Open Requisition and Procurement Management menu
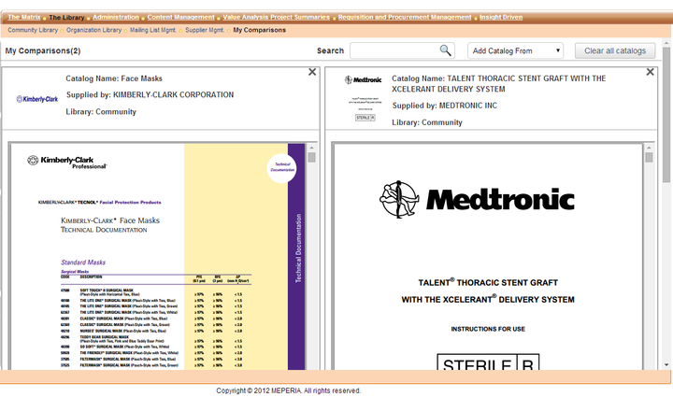This screenshot has width=673, height=397. pyautogui.click(x=405, y=17)
